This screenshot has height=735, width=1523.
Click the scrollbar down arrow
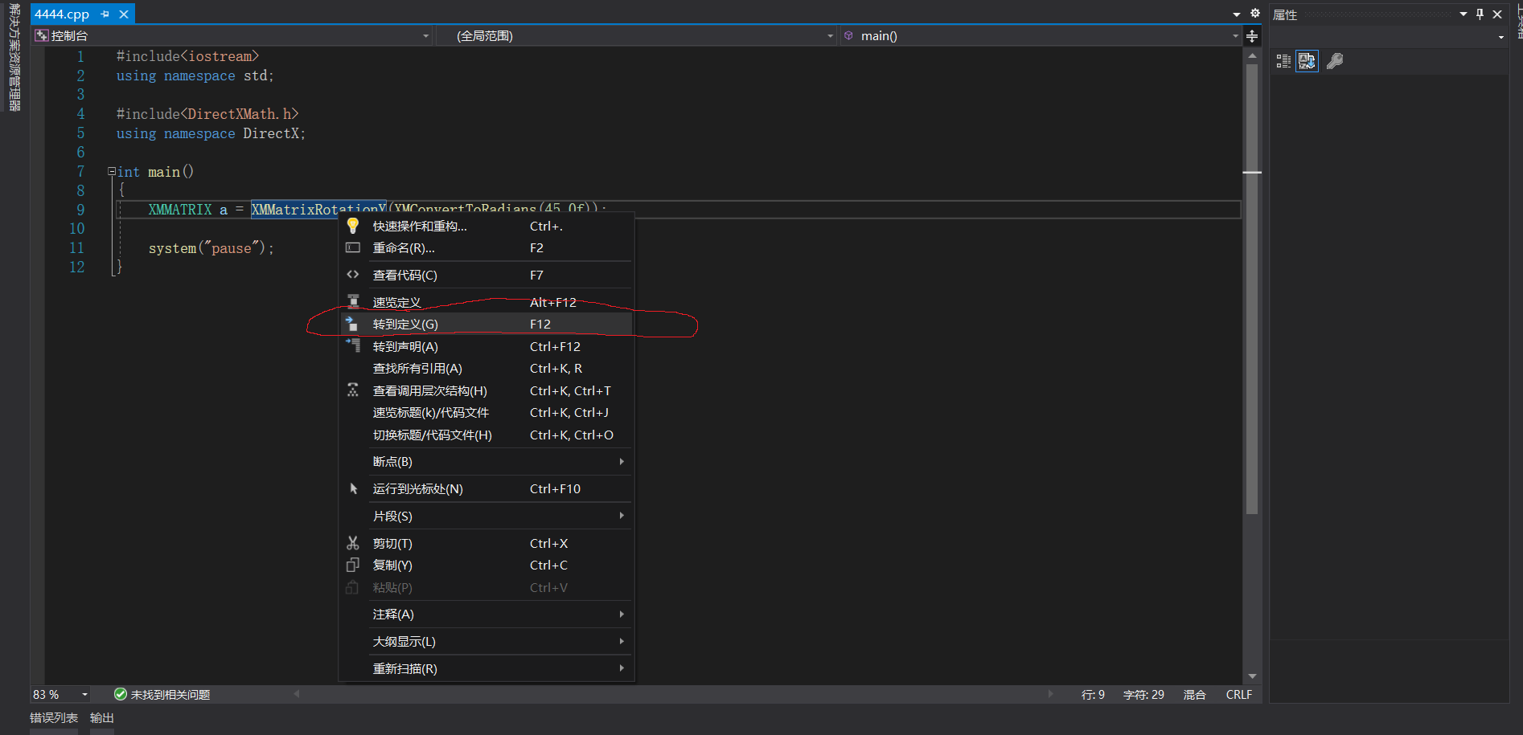[x=1252, y=676]
